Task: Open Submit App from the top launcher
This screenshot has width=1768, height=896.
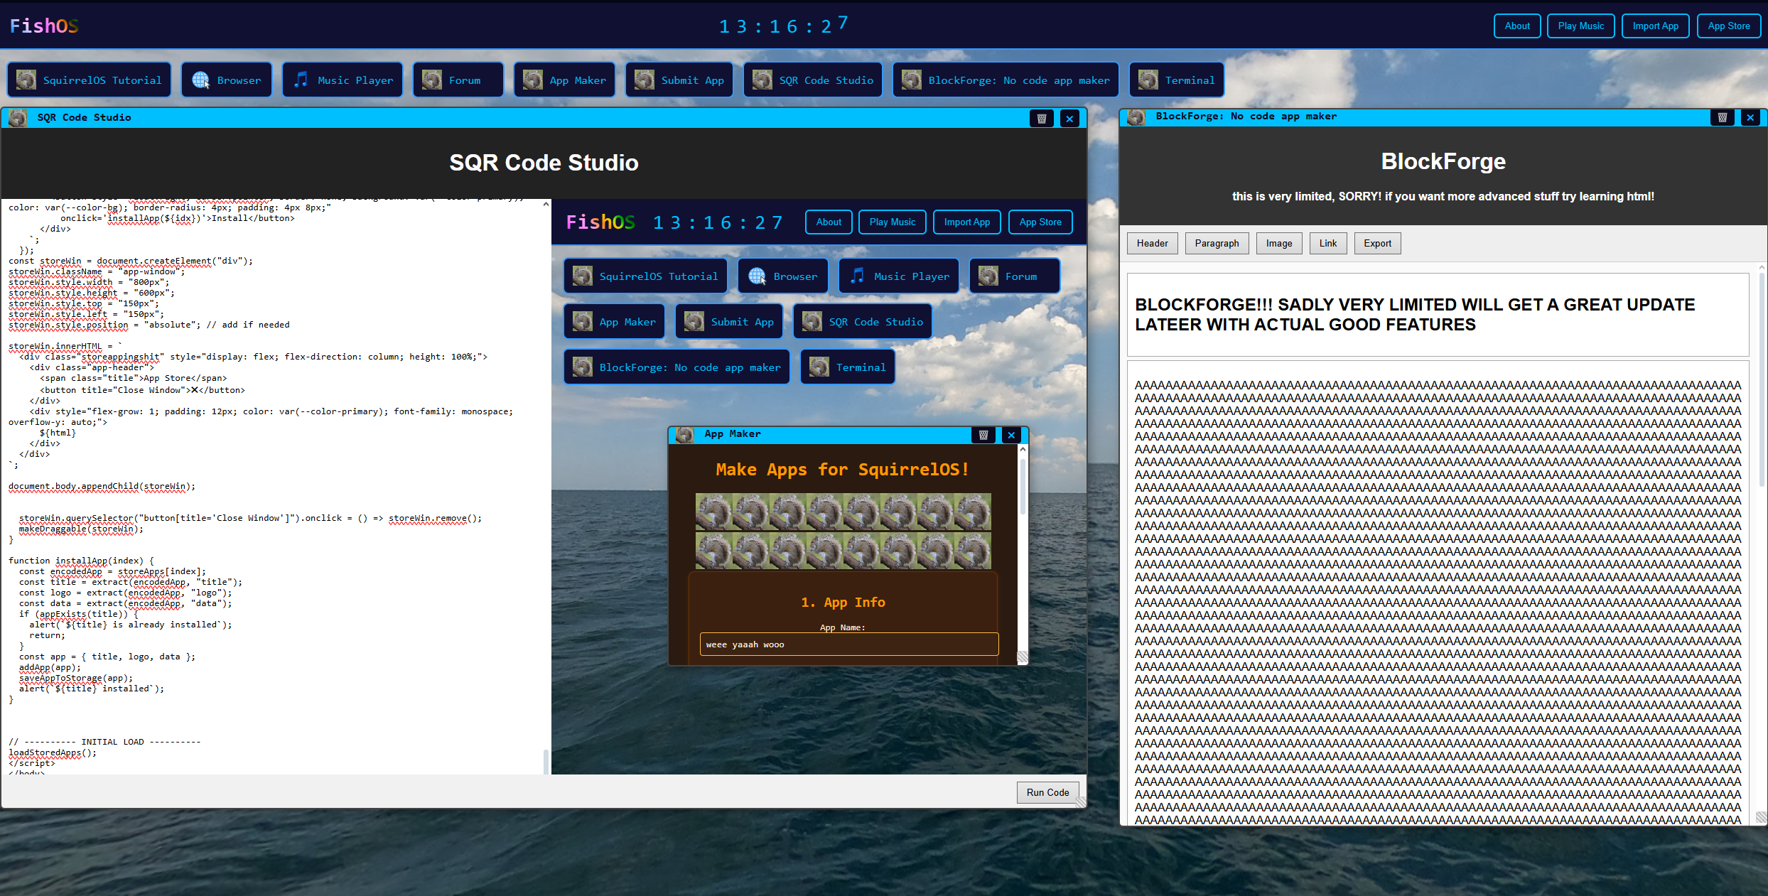Action: pos(679,80)
